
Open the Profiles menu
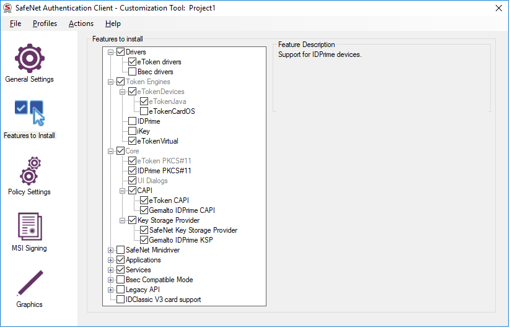tap(45, 24)
